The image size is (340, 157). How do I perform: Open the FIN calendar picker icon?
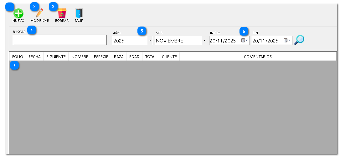tap(287, 41)
